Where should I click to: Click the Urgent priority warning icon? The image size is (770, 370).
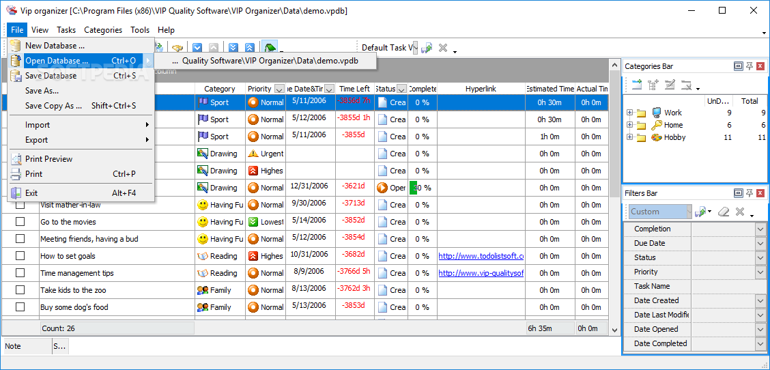click(x=253, y=154)
